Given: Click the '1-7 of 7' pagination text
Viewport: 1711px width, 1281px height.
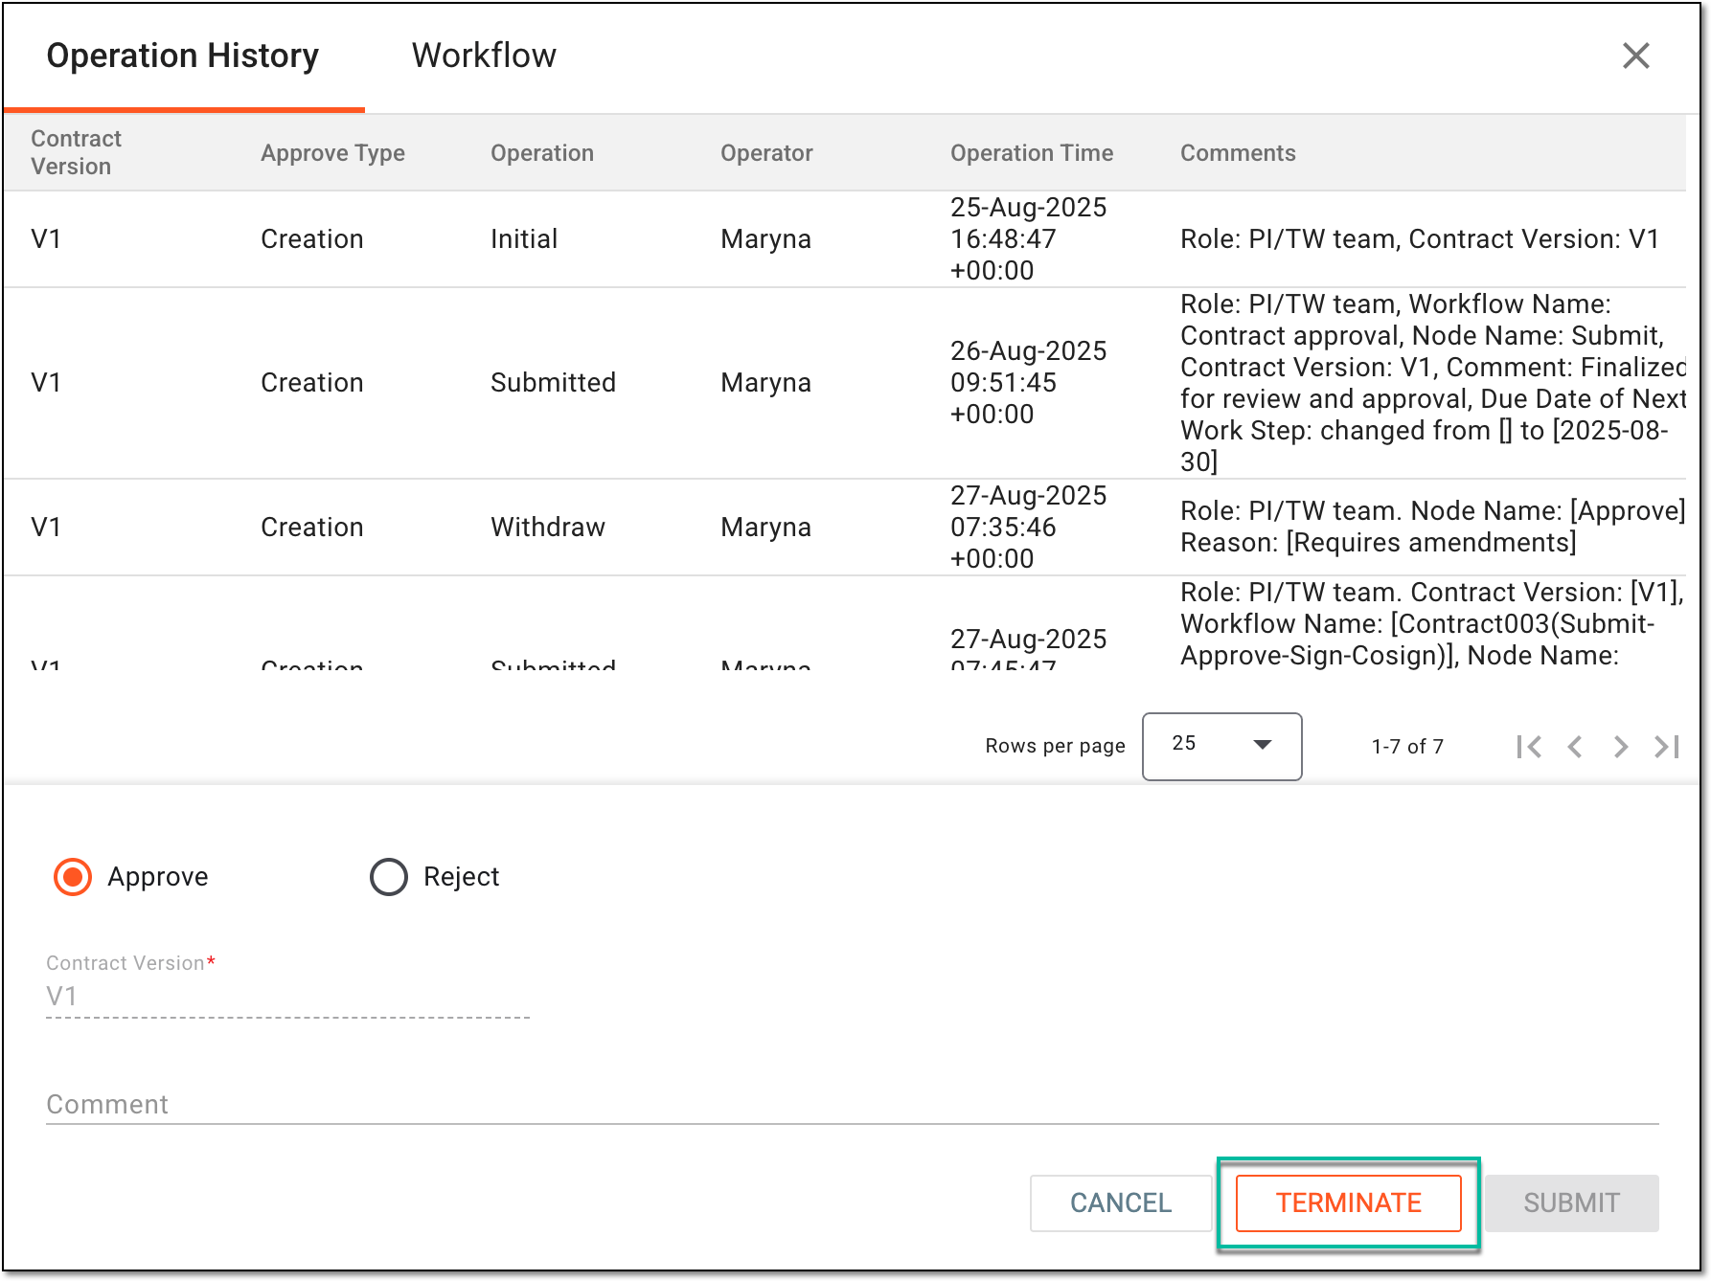Looking at the screenshot, I should tap(1407, 747).
